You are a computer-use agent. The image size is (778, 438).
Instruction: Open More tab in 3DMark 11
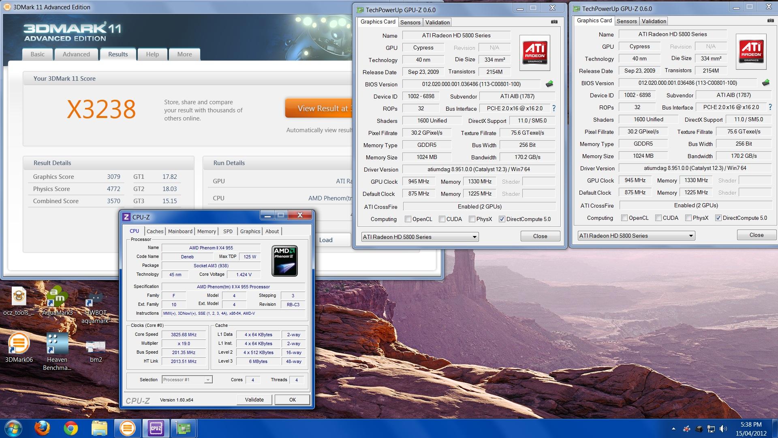click(184, 54)
